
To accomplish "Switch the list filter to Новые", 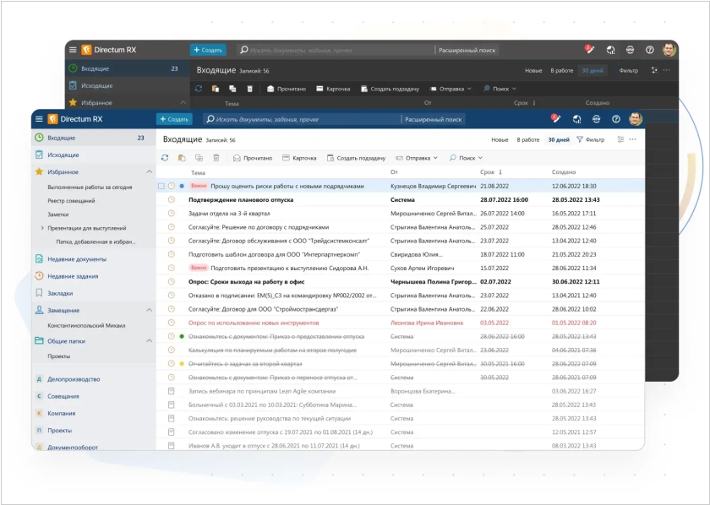I will 500,139.
